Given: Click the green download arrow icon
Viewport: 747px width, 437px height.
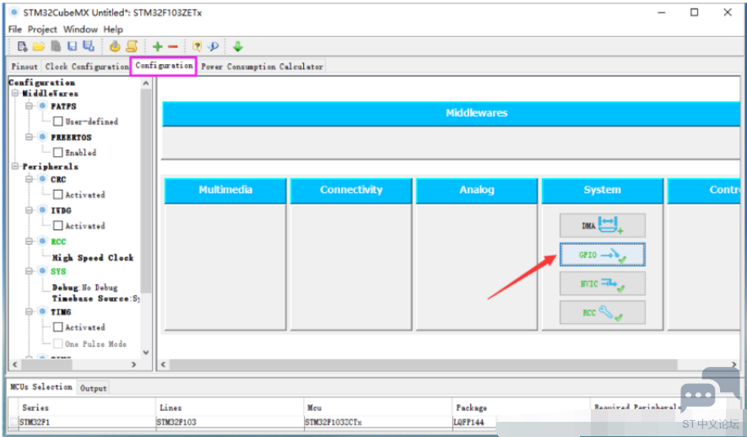Looking at the screenshot, I should [238, 46].
